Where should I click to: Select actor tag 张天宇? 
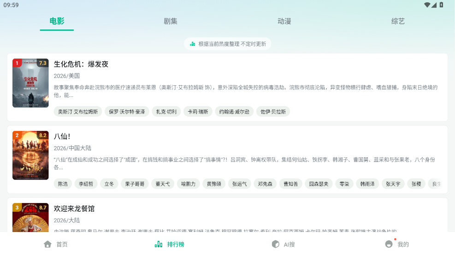click(393, 184)
